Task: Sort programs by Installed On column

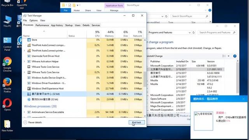Action: pyautogui.click(x=182, y=61)
